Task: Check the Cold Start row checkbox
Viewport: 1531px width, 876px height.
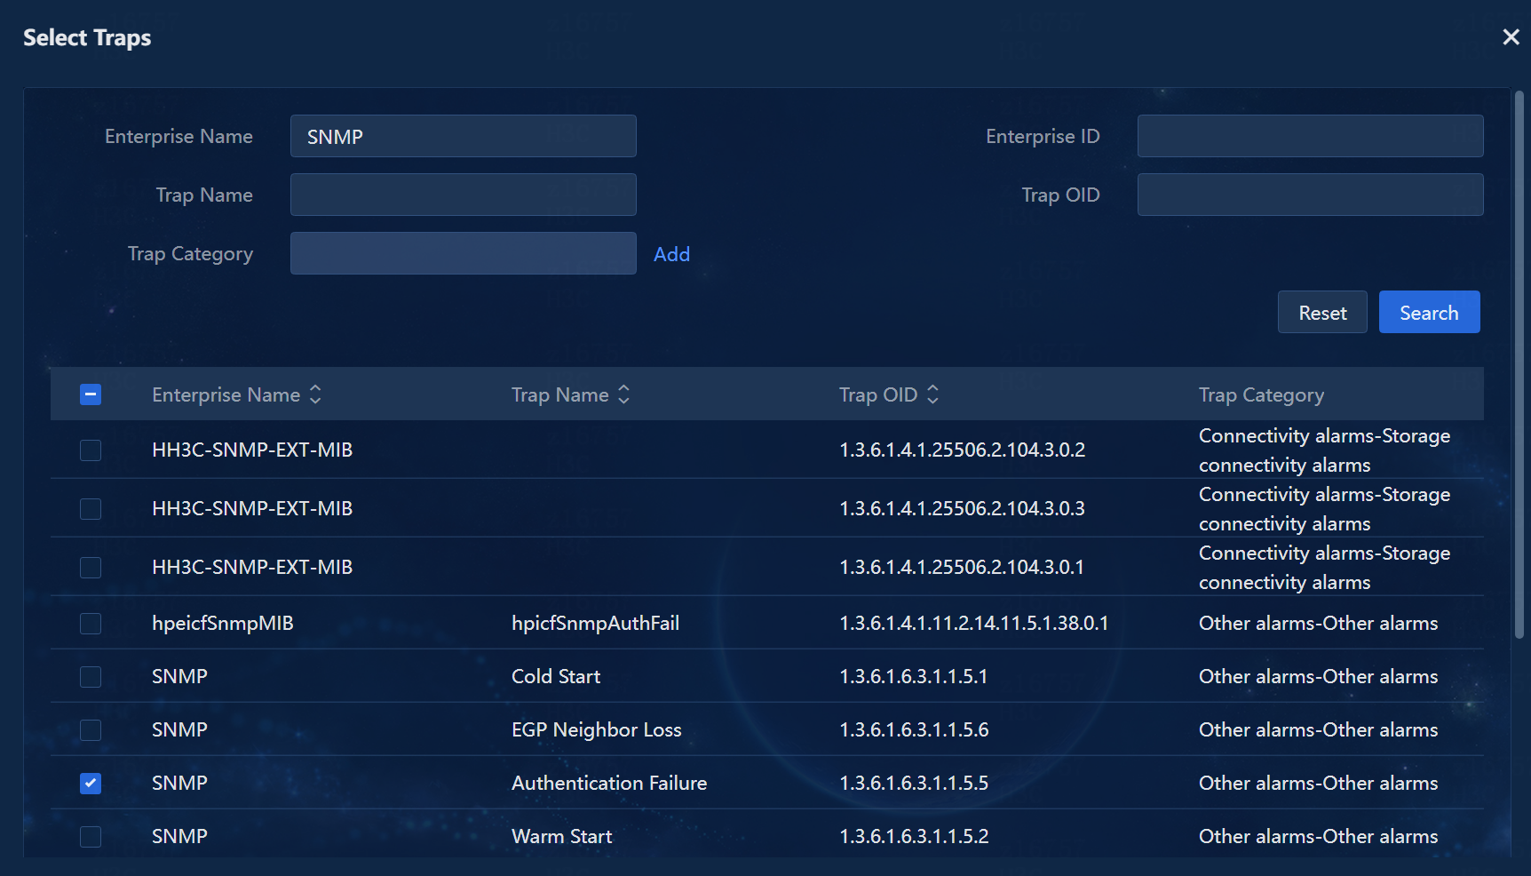Action: coord(91,677)
